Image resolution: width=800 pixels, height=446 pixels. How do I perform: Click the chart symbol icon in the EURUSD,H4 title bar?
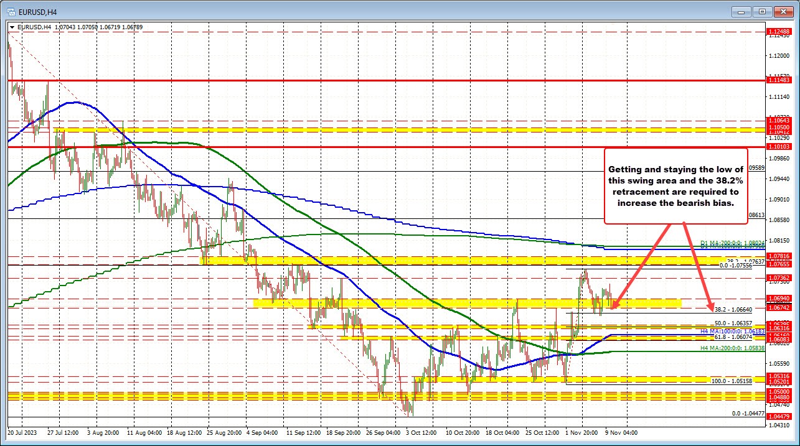(12, 11)
